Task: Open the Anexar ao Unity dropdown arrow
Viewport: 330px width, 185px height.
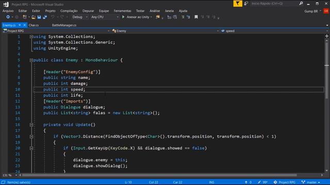Action: coord(151,17)
